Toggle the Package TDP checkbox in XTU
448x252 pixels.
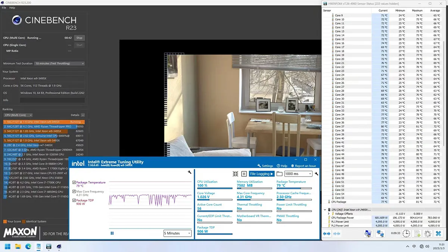(x=74, y=200)
